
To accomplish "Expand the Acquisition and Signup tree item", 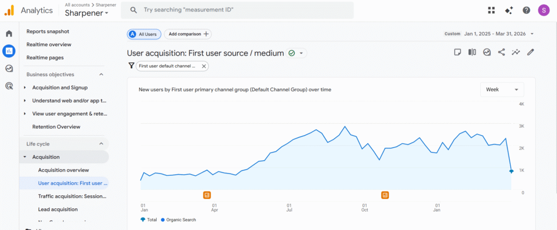I will tap(25, 87).
